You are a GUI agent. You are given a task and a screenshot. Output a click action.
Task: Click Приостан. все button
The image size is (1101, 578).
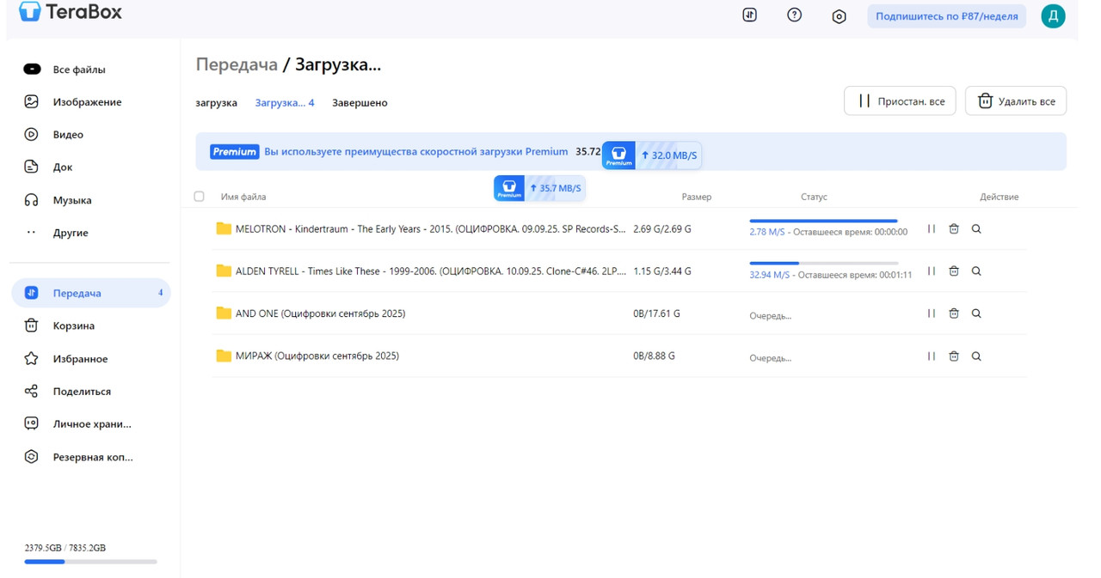point(900,100)
